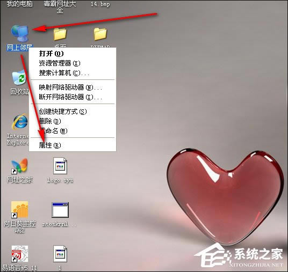Select the ntoskrnl file icon
The width and height of the screenshot is (288, 272).
tap(60, 210)
